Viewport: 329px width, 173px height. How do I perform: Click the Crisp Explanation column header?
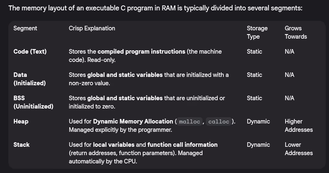(x=92, y=28)
